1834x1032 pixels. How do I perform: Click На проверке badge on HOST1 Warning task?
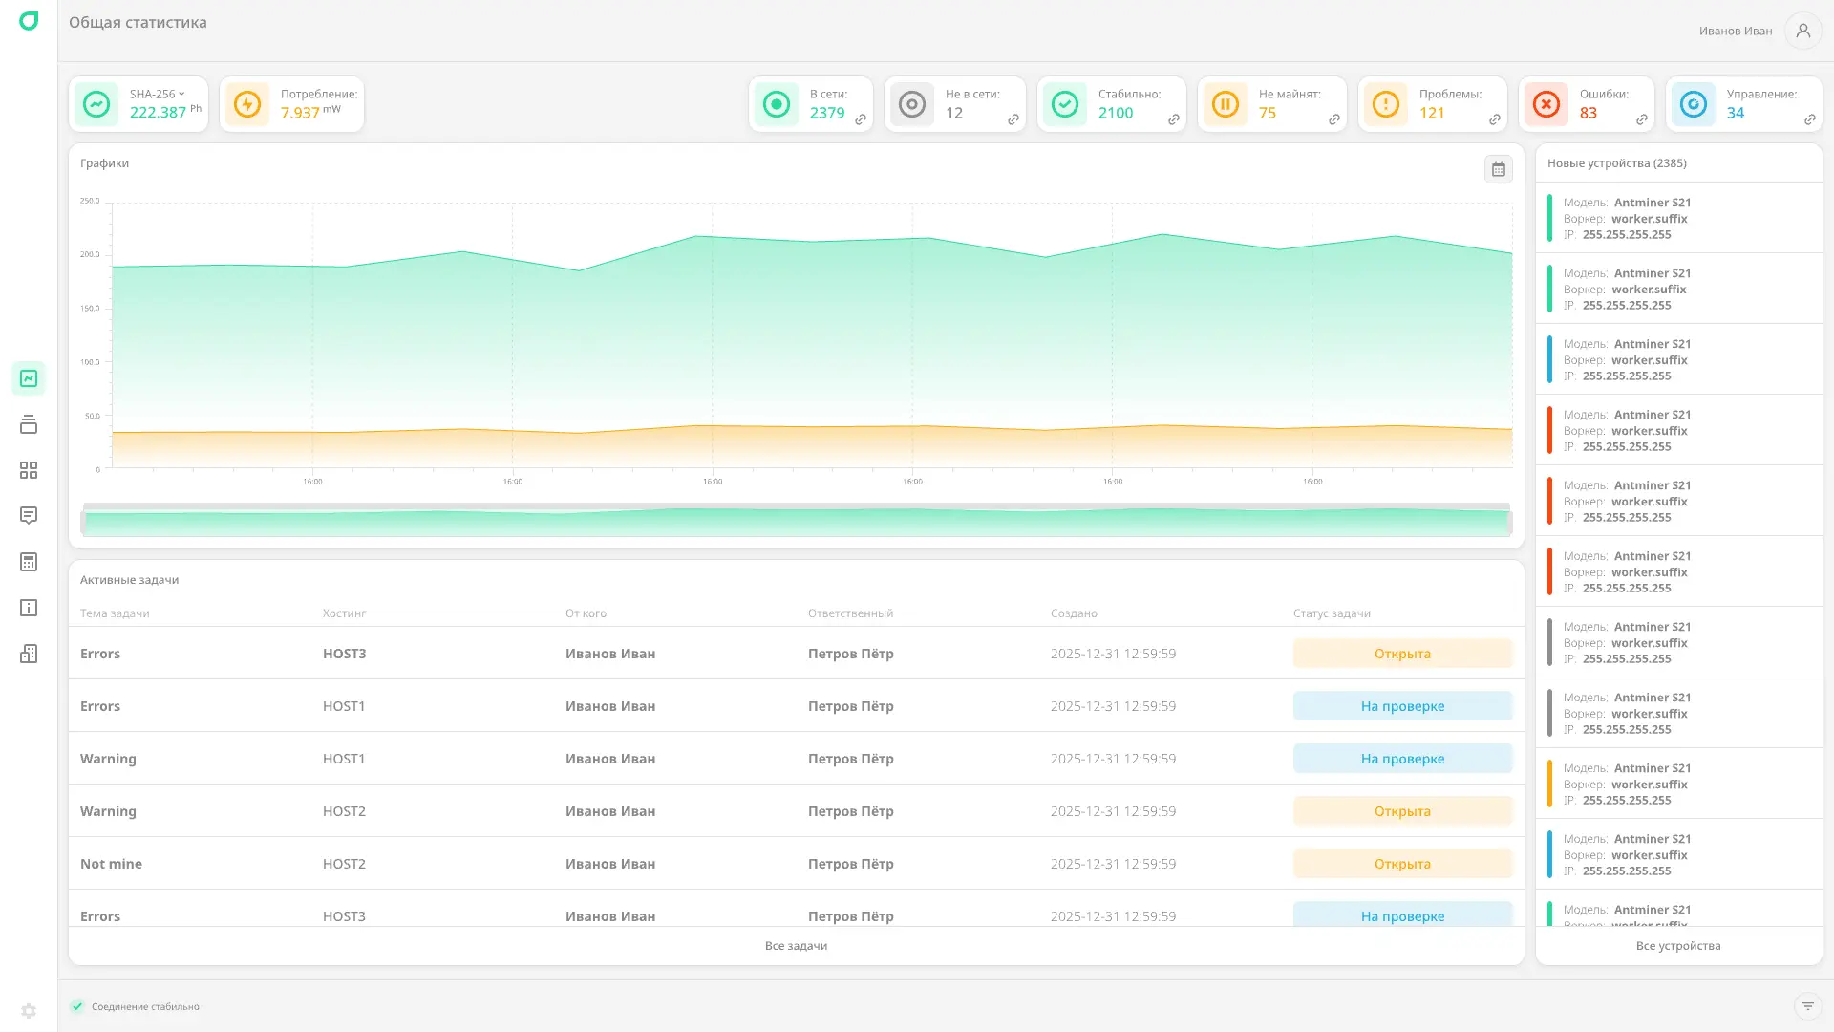pos(1402,758)
